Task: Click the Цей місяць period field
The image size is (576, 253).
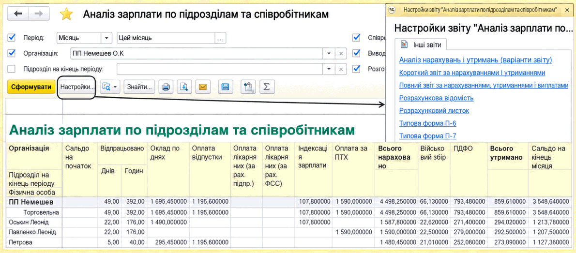Action: 166,38
